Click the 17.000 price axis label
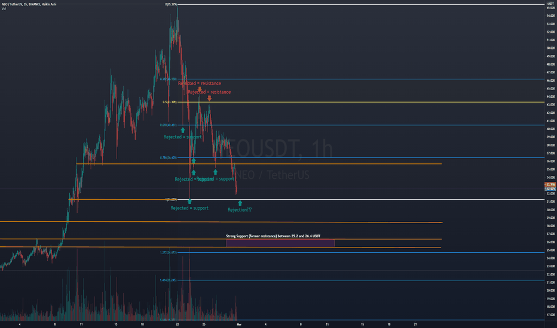 point(551,314)
